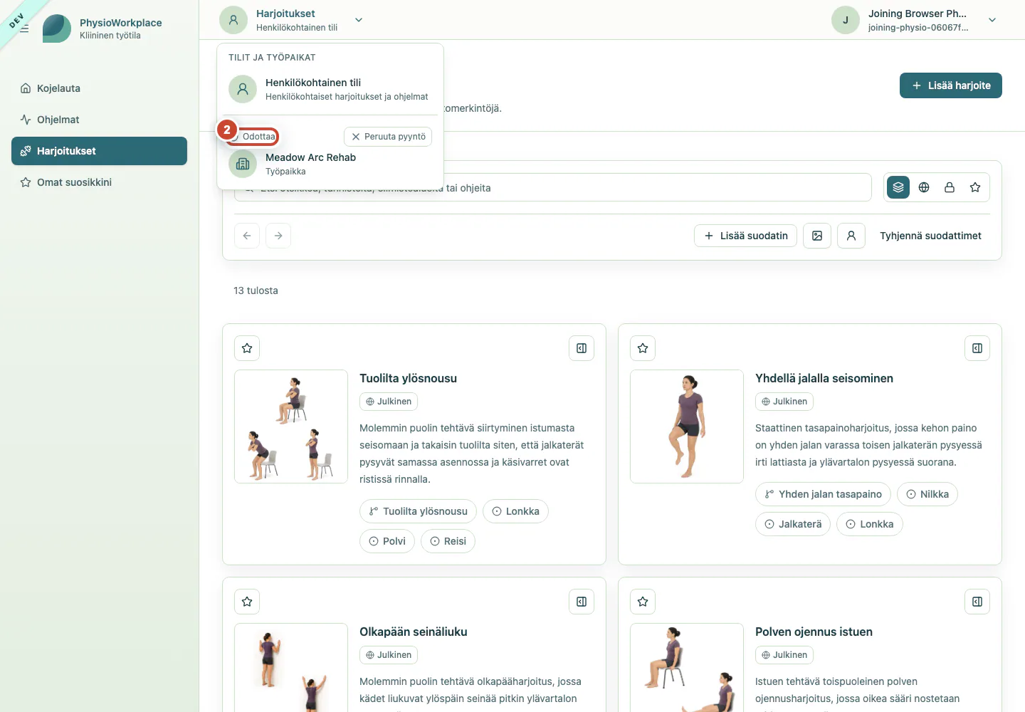
Task: Open the Olkapään seinäliuku title
Action: click(414, 632)
